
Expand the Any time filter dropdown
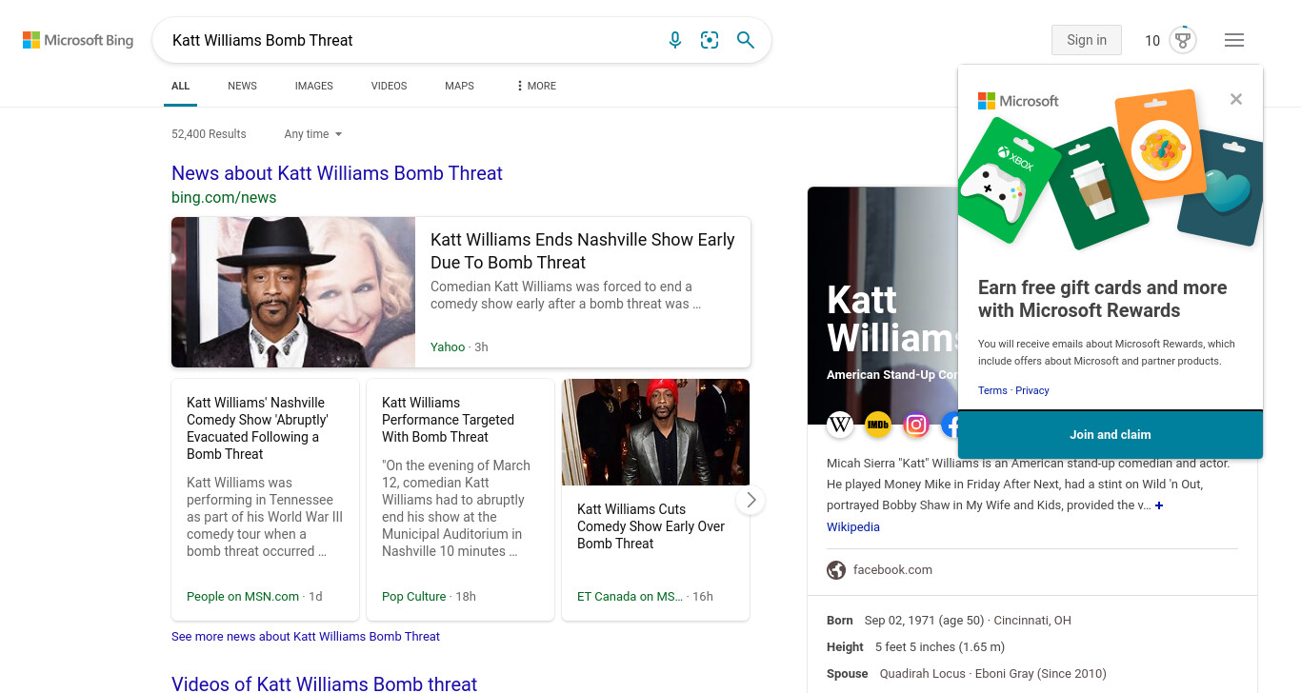[x=313, y=134]
